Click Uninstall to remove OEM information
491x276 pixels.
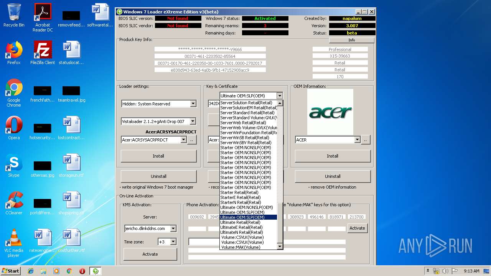[x=333, y=176]
